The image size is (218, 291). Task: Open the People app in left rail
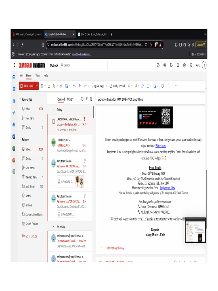[14, 101]
